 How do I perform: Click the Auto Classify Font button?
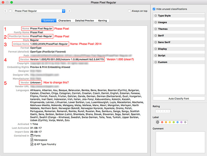click(x=179, y=99)
